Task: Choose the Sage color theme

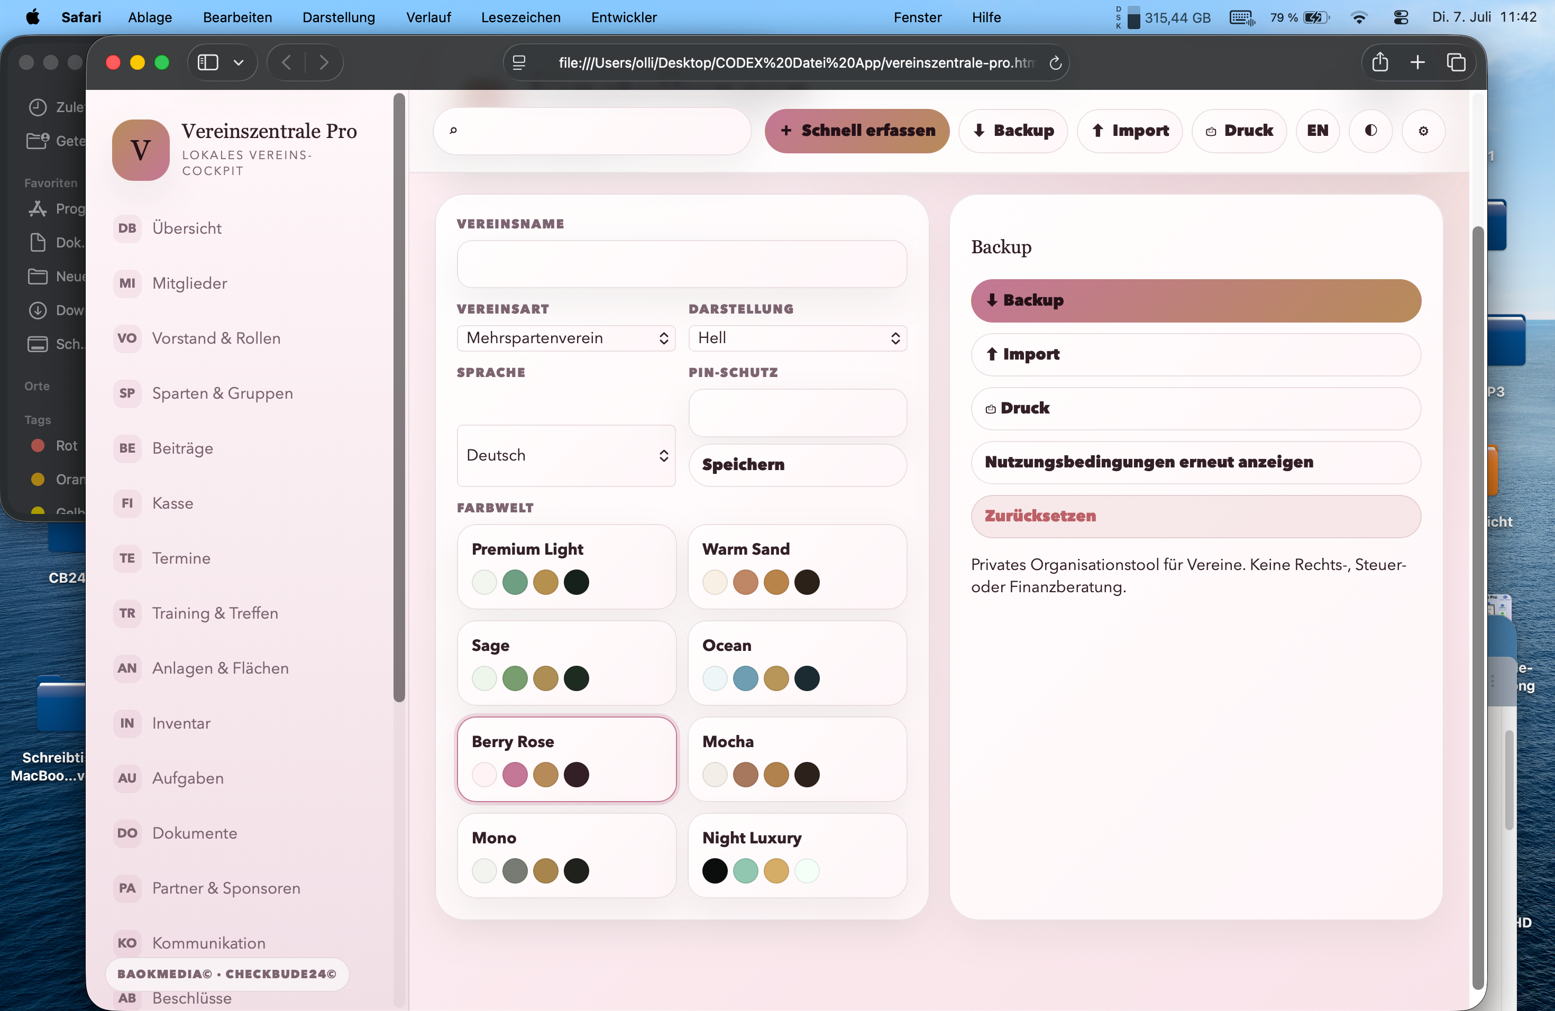Action: [x=566, y=662]
